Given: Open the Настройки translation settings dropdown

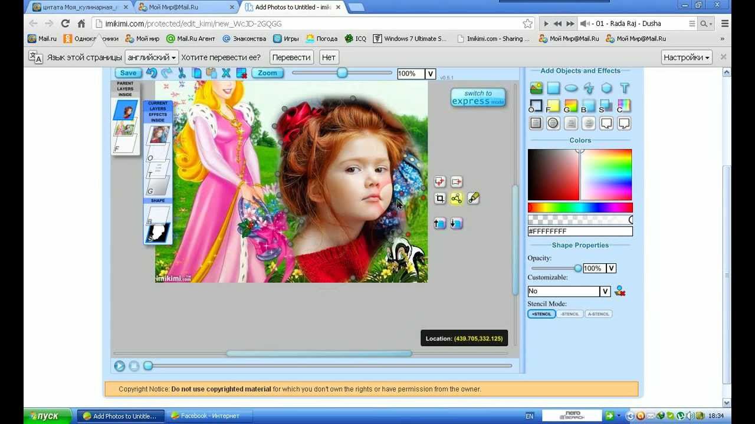Looking at the screenshot, I should pos(687,57).
